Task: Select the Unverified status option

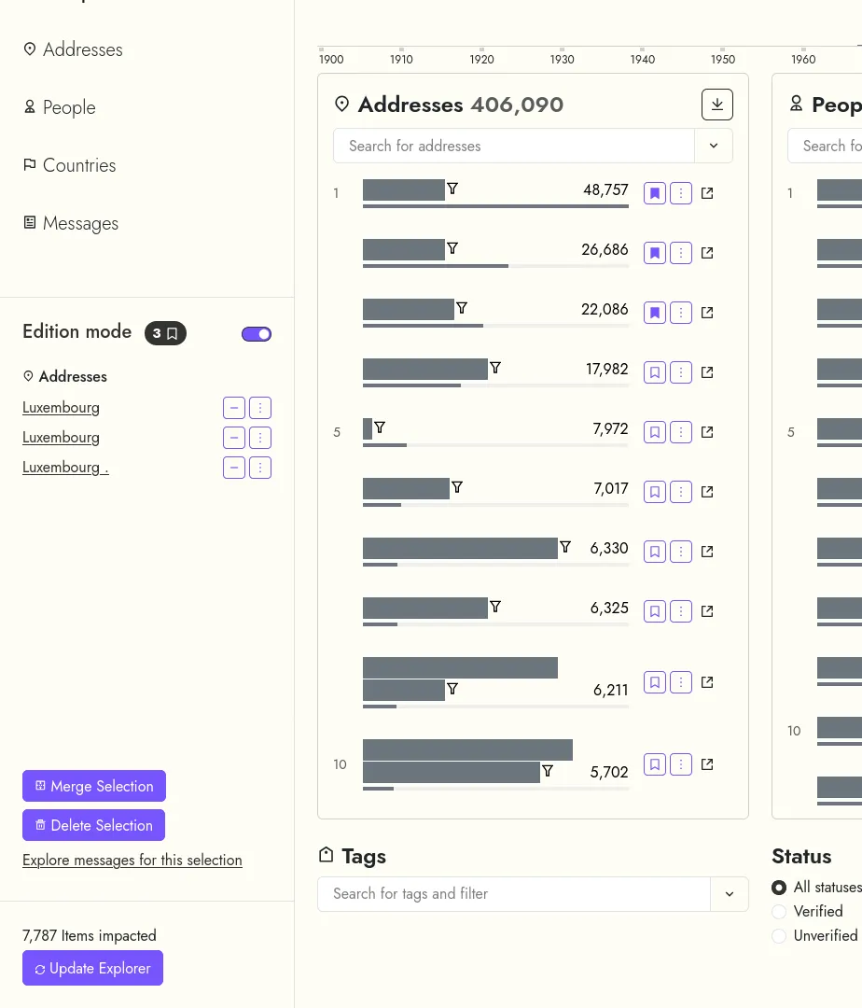Action: [x=779, y=936]
